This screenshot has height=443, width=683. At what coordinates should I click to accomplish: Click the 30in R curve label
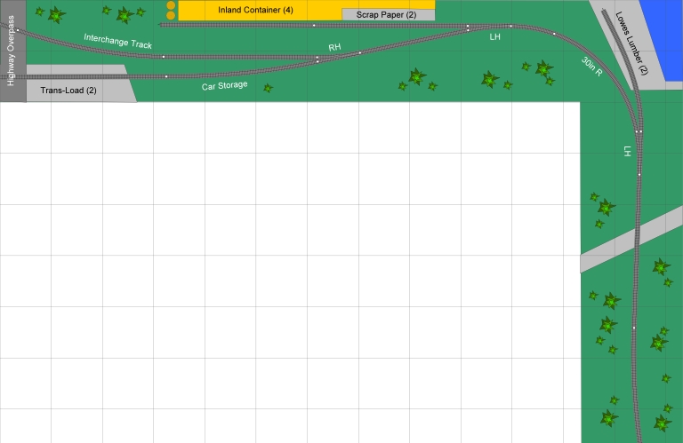[x=592, y=67]
